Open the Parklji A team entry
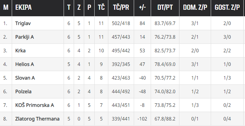 (24, 37)
